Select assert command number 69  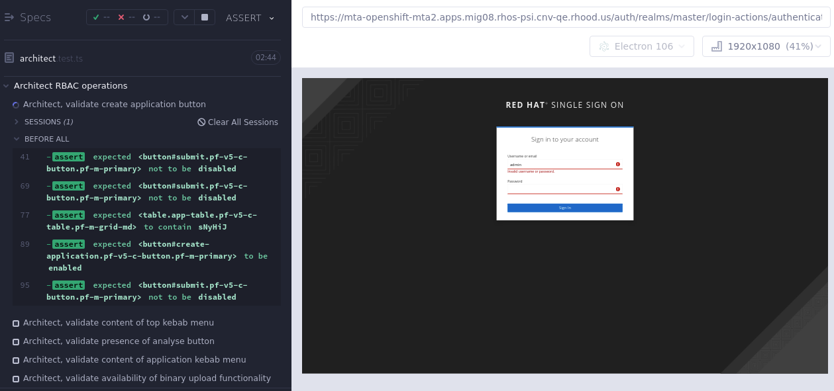coord(147,192)
